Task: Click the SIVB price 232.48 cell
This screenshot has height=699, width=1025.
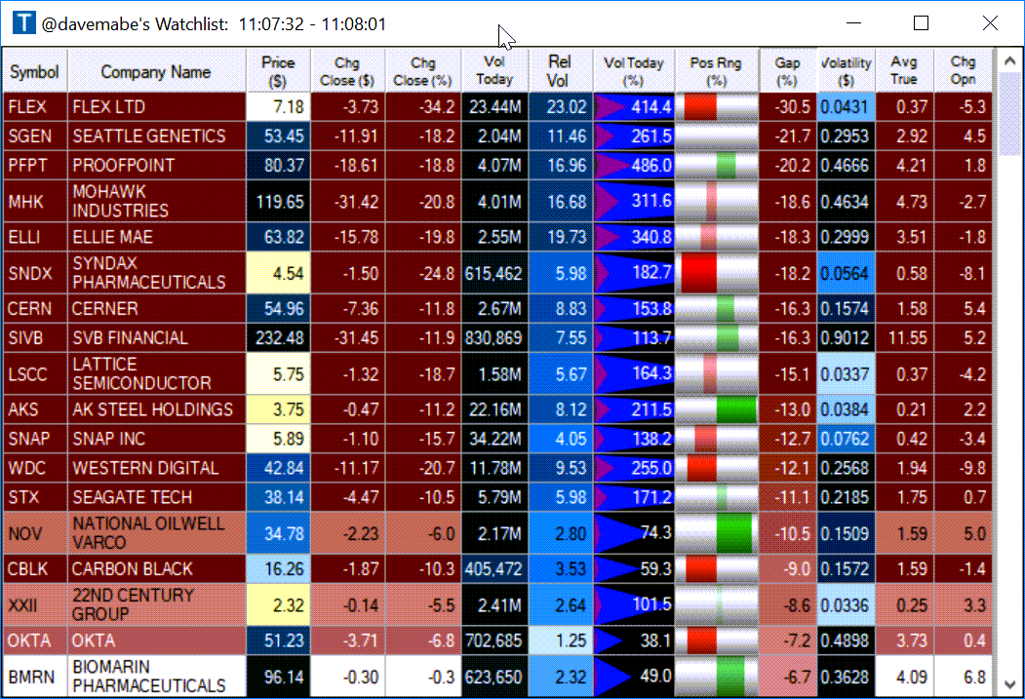Action: [278, 337]
